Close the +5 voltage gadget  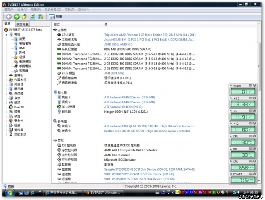tap(254, 111)
